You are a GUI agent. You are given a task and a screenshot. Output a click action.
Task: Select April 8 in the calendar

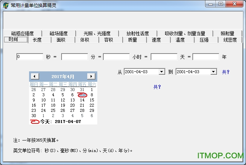(92, 95)
